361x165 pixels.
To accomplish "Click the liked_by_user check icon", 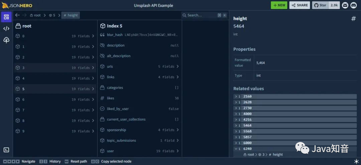I will click(102, 109).
